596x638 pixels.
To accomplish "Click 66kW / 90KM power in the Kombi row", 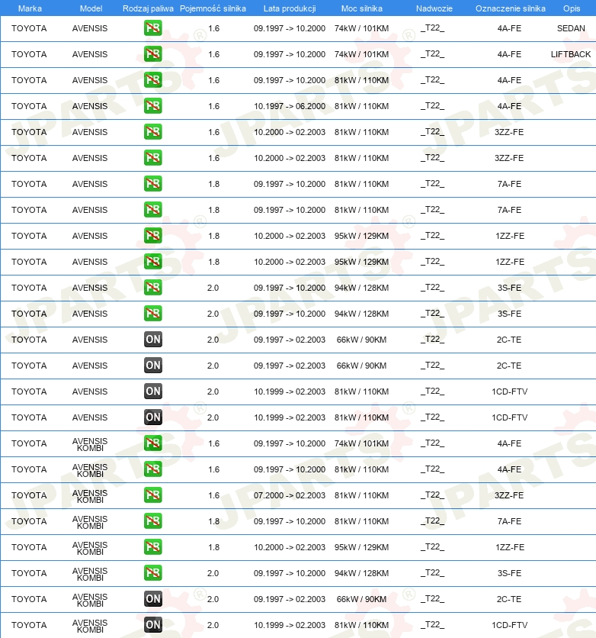I will pyautogui.click(x=361, y=599).
